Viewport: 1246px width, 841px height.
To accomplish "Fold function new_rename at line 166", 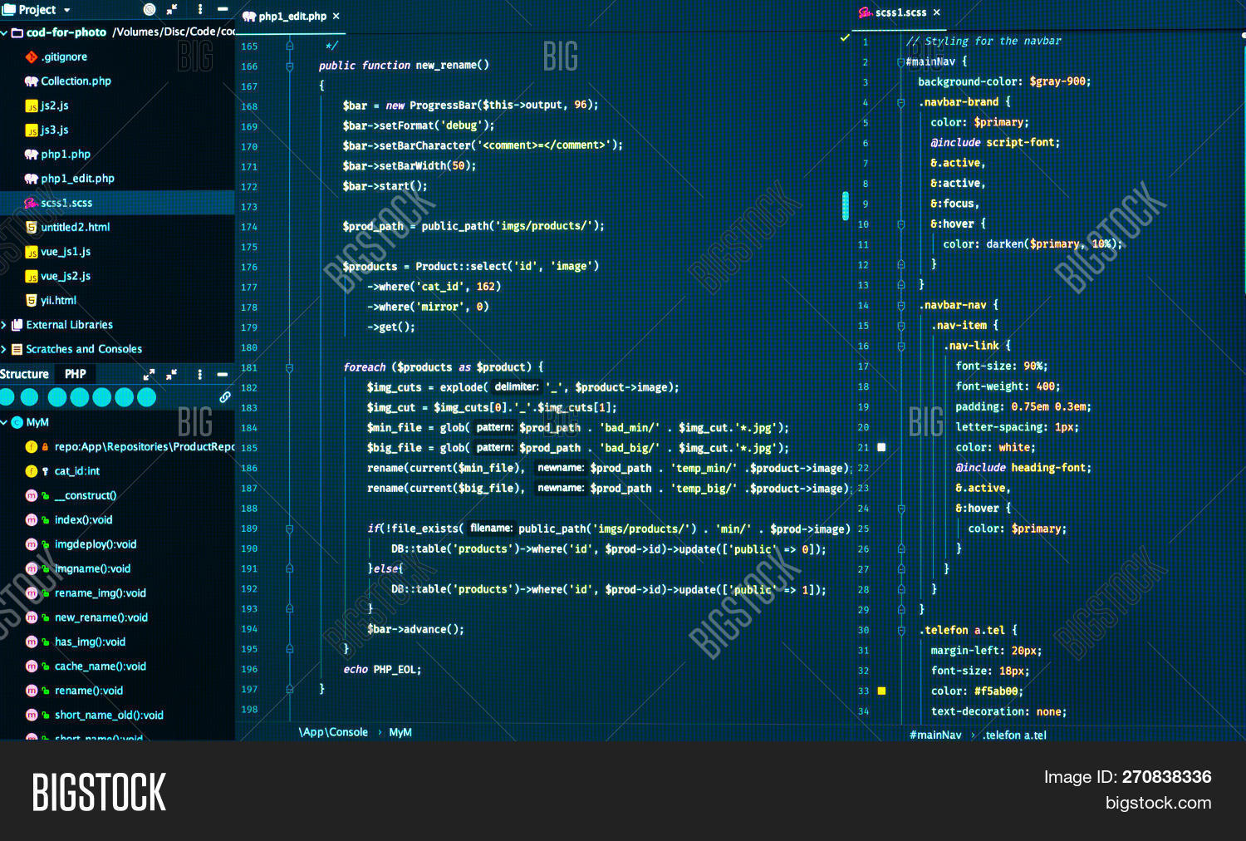I will pyautogui.click(x=290, y=66).
